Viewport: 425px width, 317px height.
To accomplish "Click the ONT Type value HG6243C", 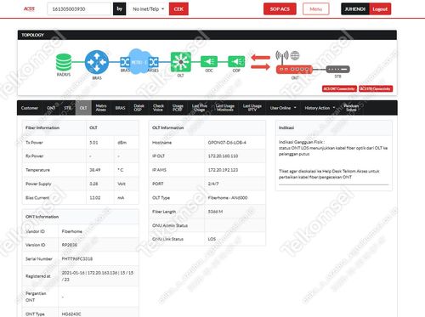I will click(x=71, y=314).
